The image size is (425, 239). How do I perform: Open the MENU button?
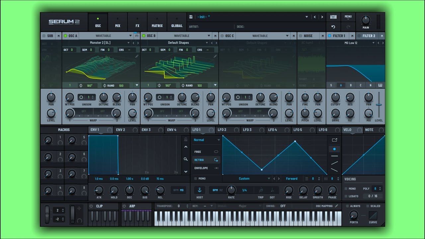pos(348,17)
